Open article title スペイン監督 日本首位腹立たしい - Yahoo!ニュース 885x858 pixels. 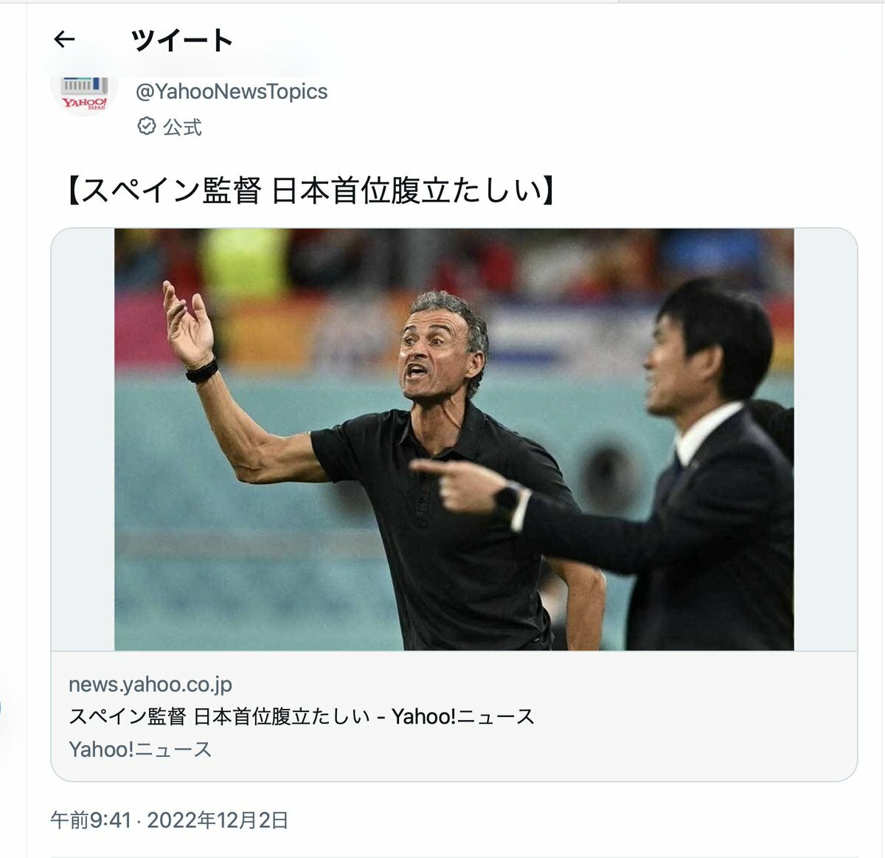point(302,716)
